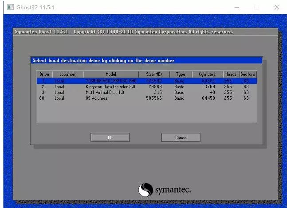The image size is (287, 208).
Task: Click the Heads column header
Action: (231, 75)
